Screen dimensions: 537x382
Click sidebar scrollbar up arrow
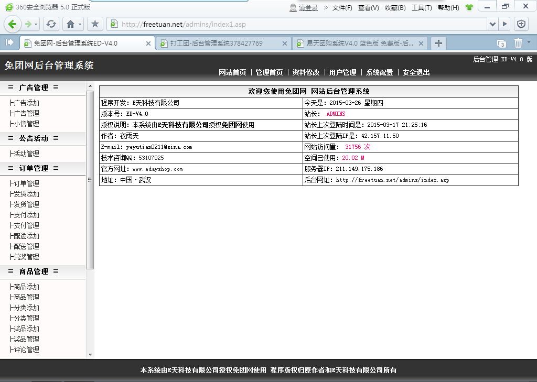90,86
